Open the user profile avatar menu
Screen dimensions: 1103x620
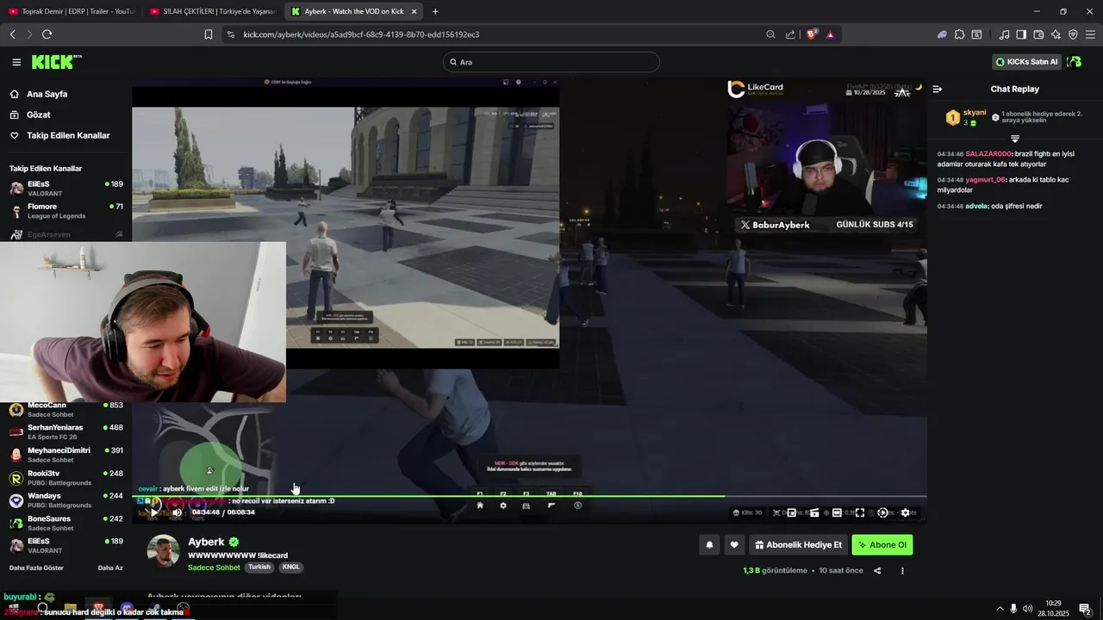pos(1075,62)
